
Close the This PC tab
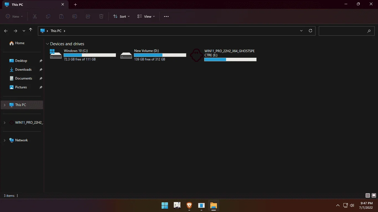tap(63, 5)
